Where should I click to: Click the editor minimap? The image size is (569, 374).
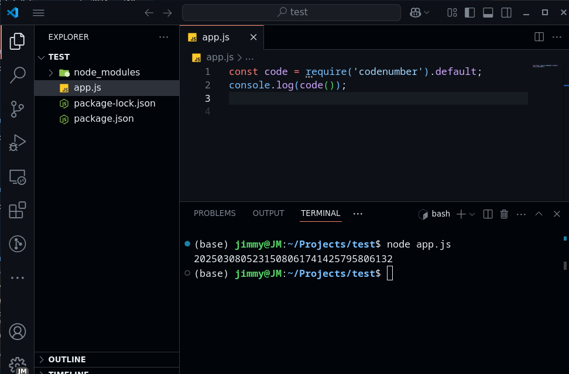(x=545, y=66)
